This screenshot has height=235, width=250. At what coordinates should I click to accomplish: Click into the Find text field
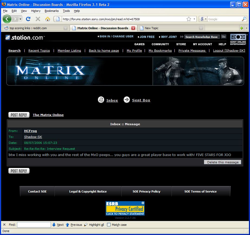(34, 225)
